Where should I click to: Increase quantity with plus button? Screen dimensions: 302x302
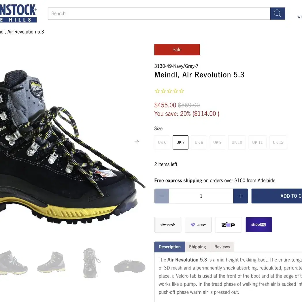pyautogui.click(x=241, y=196)
